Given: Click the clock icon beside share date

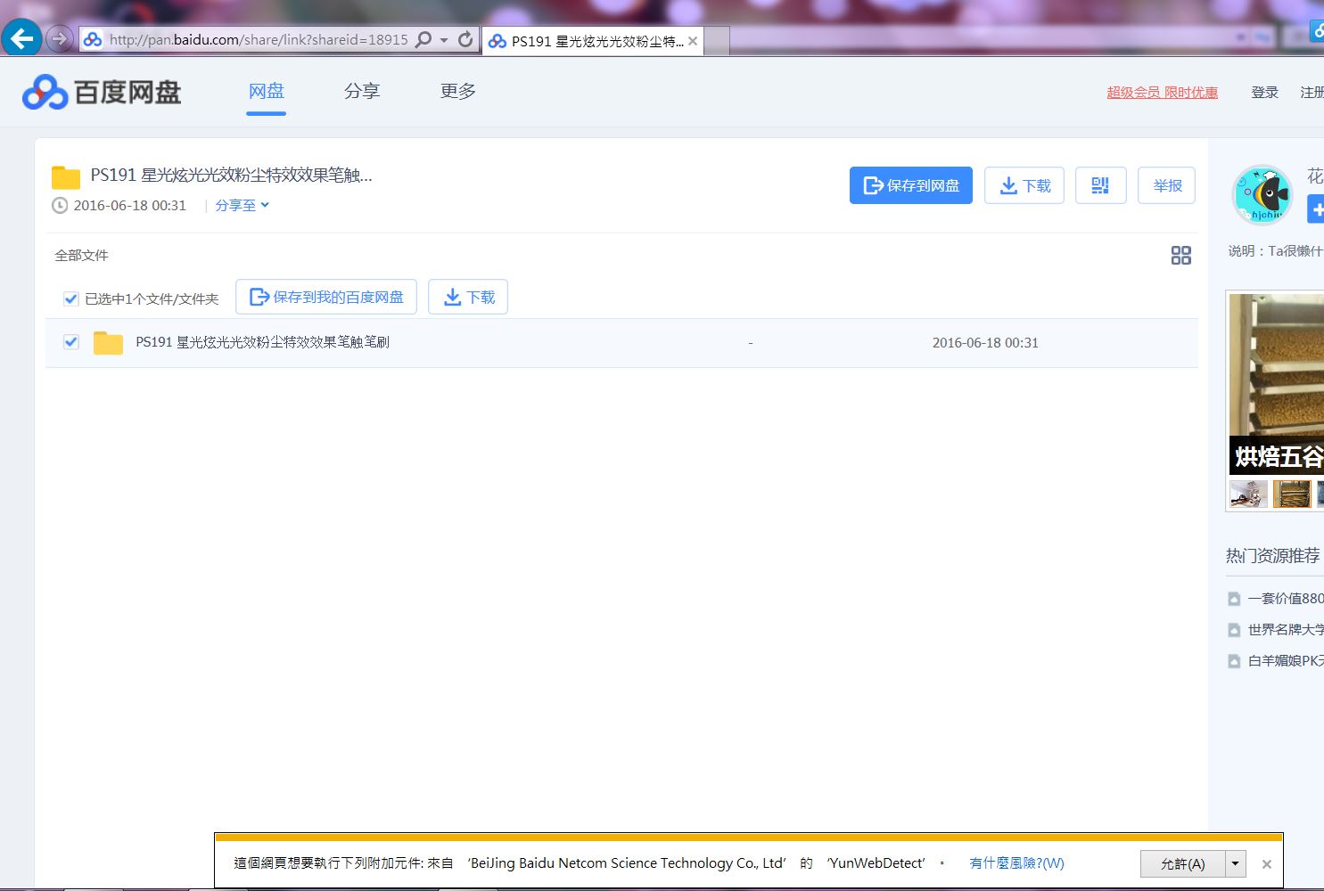Looking at the screenshot, I should coord(60,206).
